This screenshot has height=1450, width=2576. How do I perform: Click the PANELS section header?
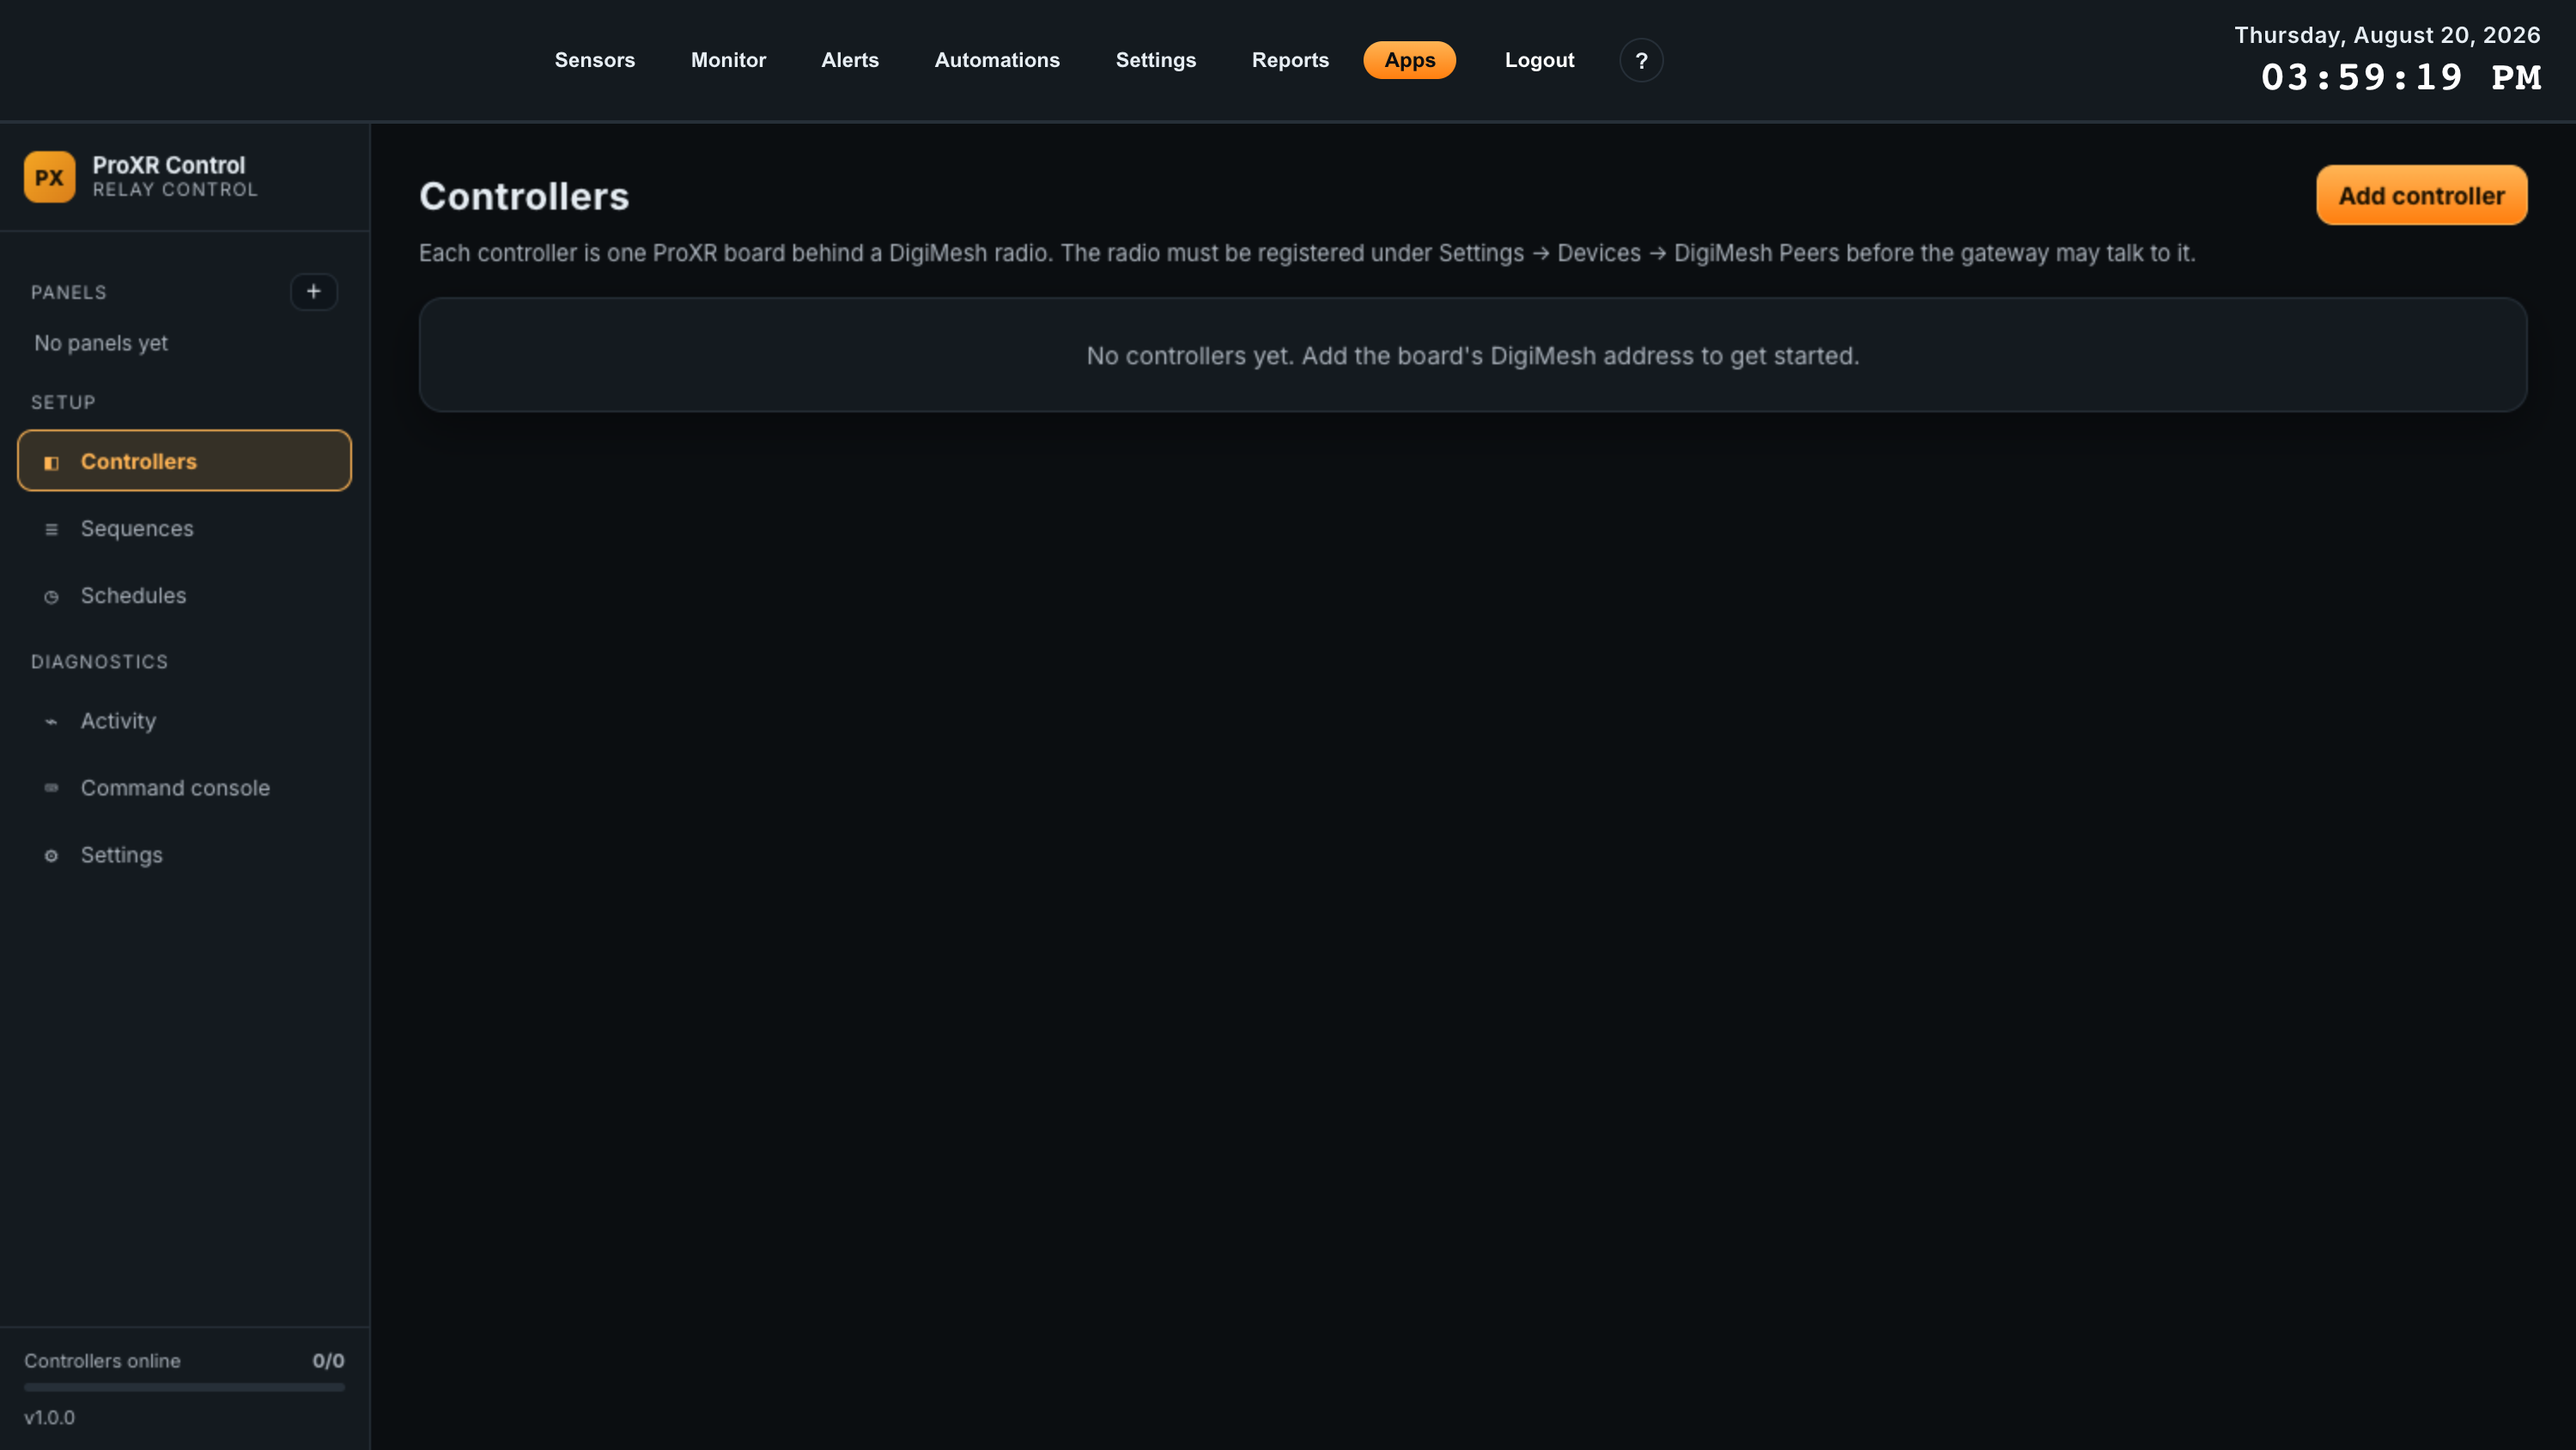tap(68, 292)
